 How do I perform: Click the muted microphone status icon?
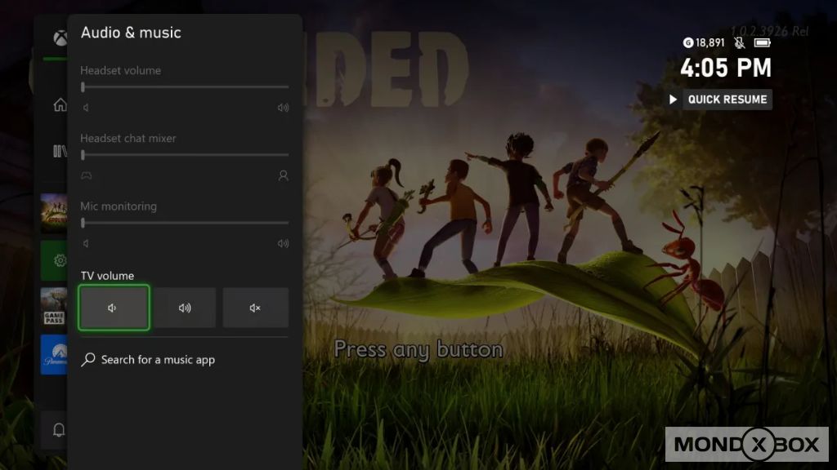(x=740, y=42)
